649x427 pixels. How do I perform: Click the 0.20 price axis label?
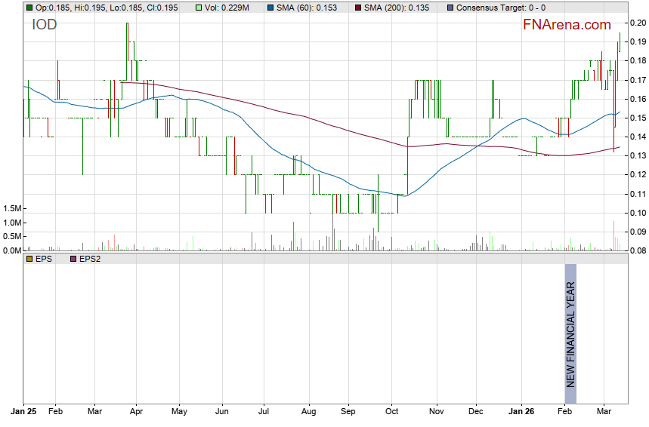(x=638, y=23)
